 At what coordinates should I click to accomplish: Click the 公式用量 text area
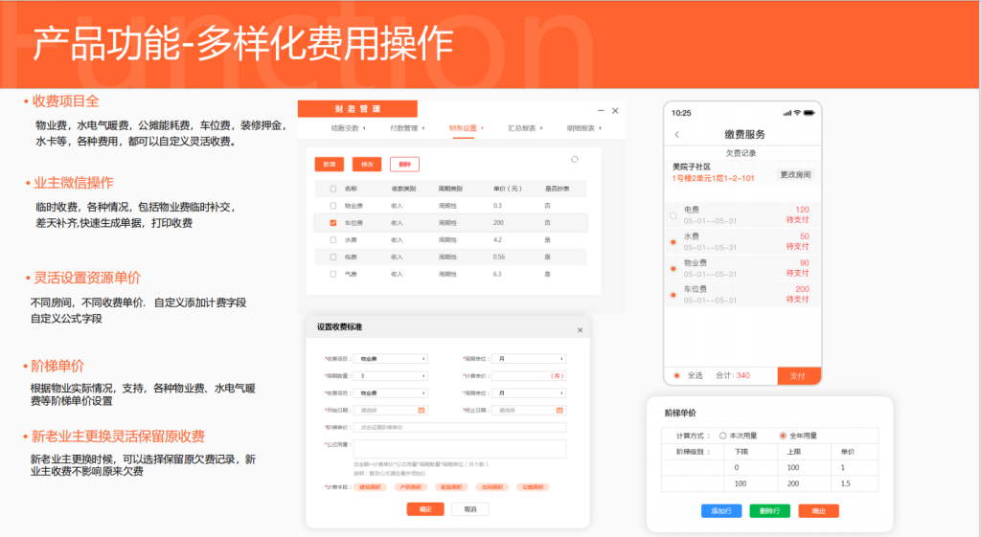(x=460, y=449)
